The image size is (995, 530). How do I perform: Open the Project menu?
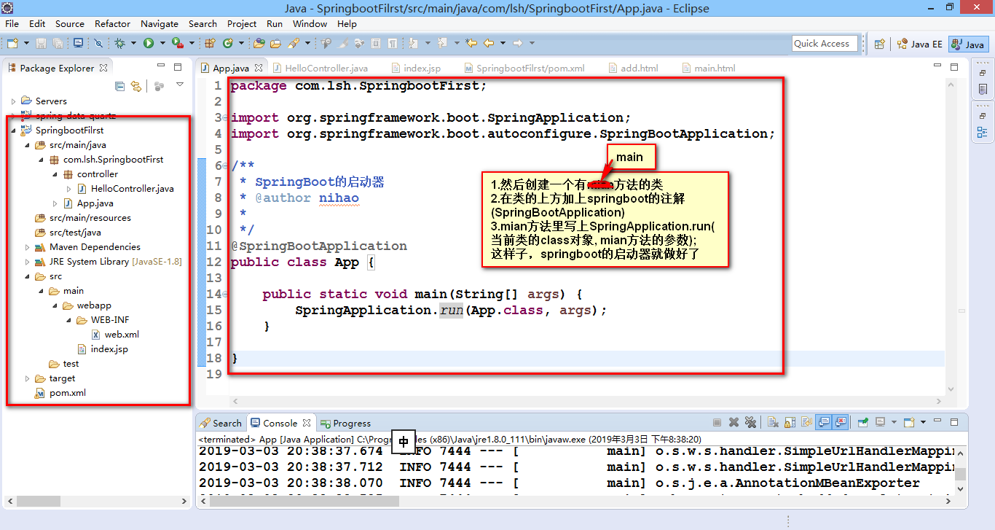tap(241, 23)
